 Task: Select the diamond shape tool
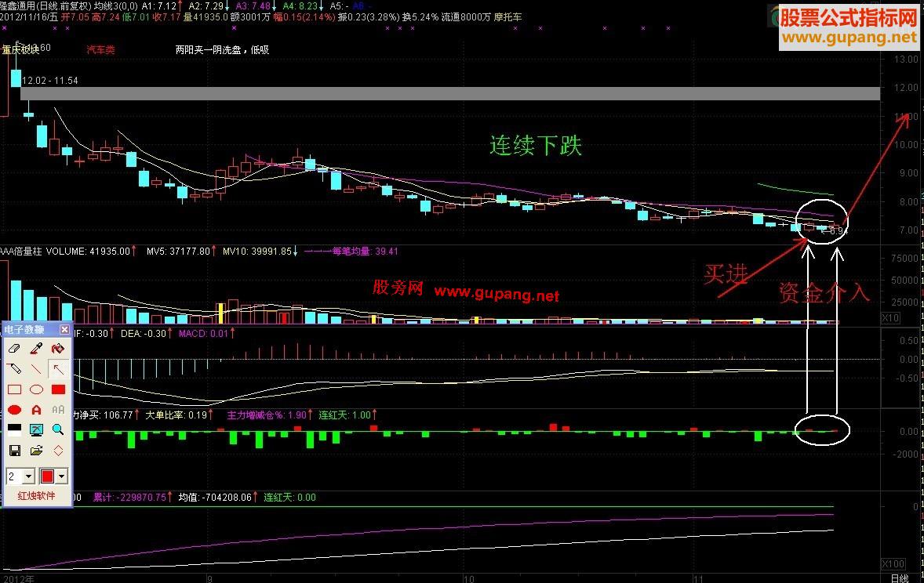[x=58, y=451]
